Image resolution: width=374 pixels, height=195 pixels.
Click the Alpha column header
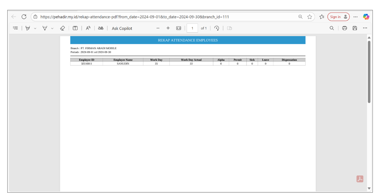click(221, 60)
